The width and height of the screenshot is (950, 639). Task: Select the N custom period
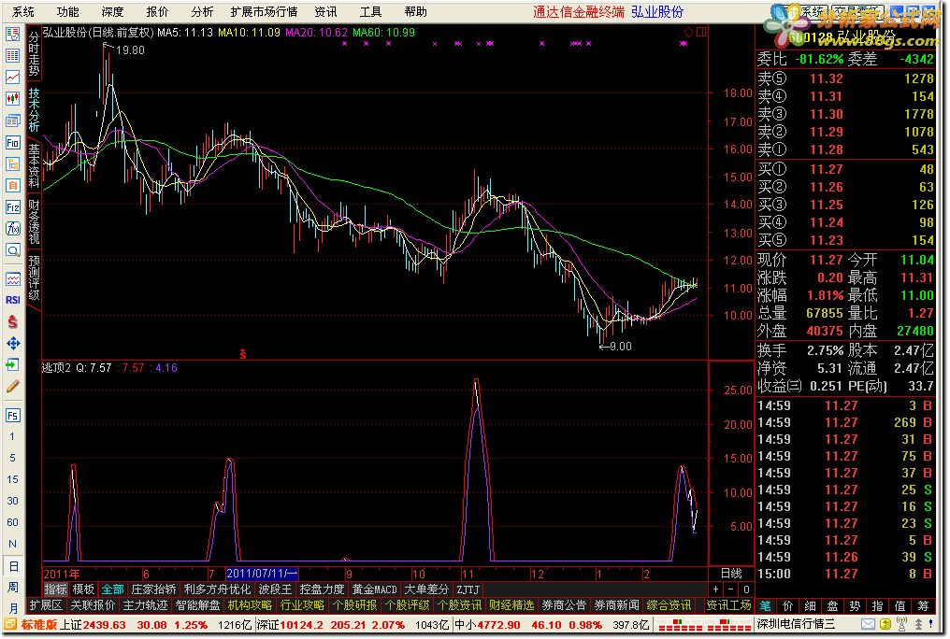point(12,544)
